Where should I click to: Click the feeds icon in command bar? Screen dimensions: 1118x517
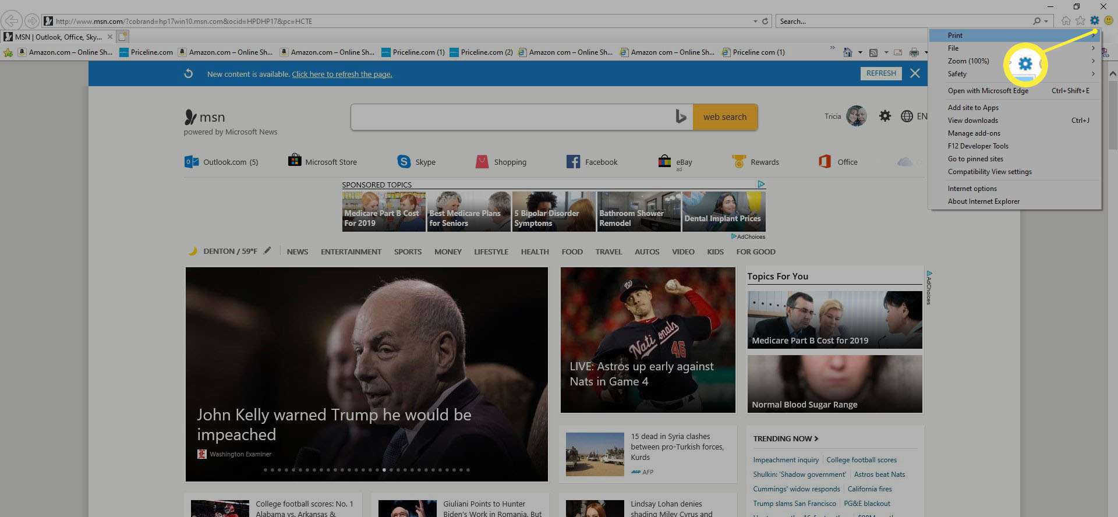pyautogui.click(x=873, y=52)
